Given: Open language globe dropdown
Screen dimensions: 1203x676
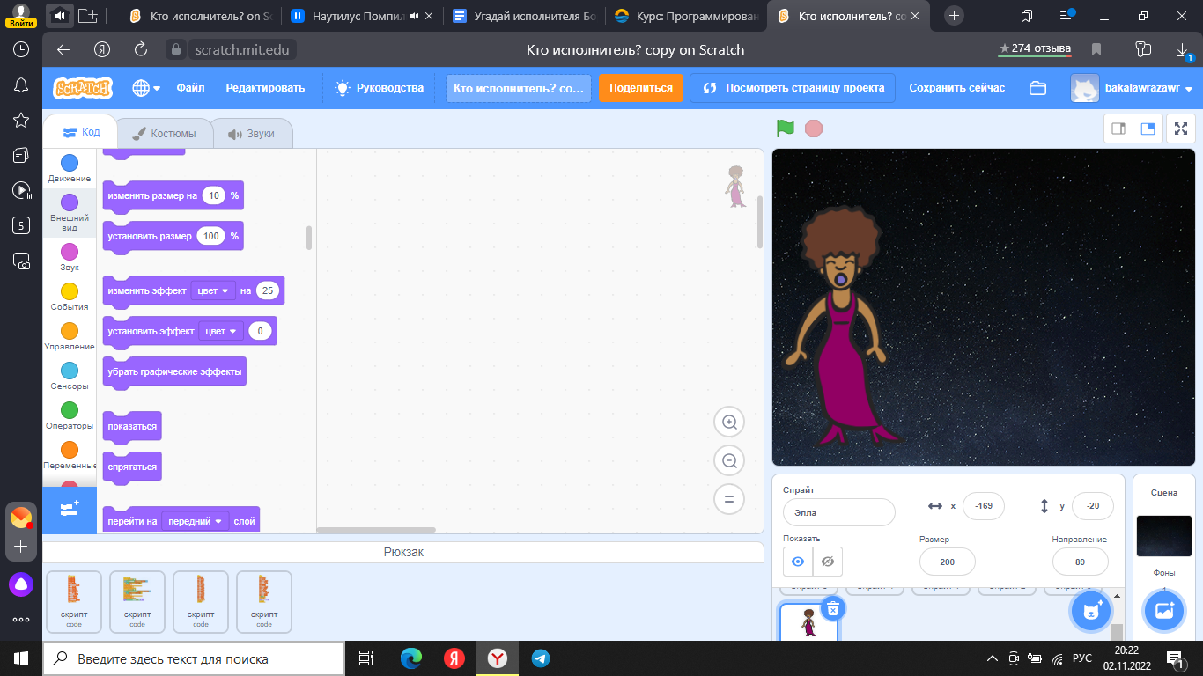Looking at the screenshot, I should click(146, 88).
